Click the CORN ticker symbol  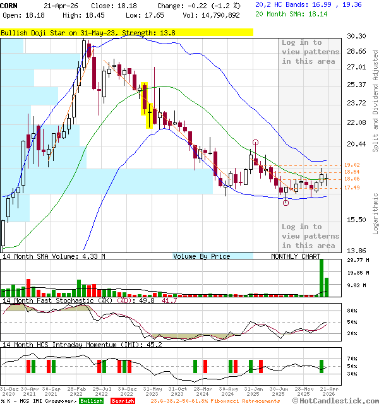(x=9, y=5)
